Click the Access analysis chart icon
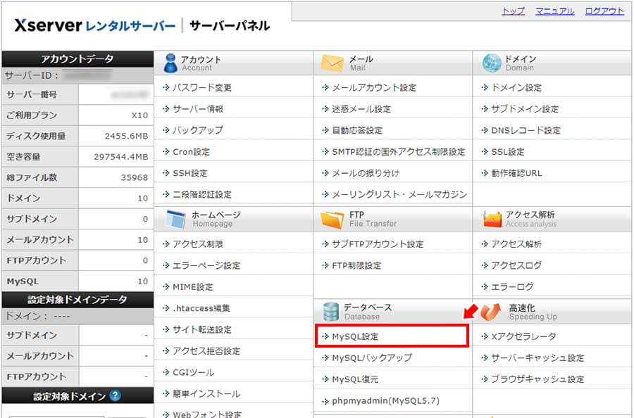 coord(492,219)
